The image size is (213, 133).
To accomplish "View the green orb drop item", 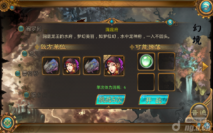I will point(146,61).
